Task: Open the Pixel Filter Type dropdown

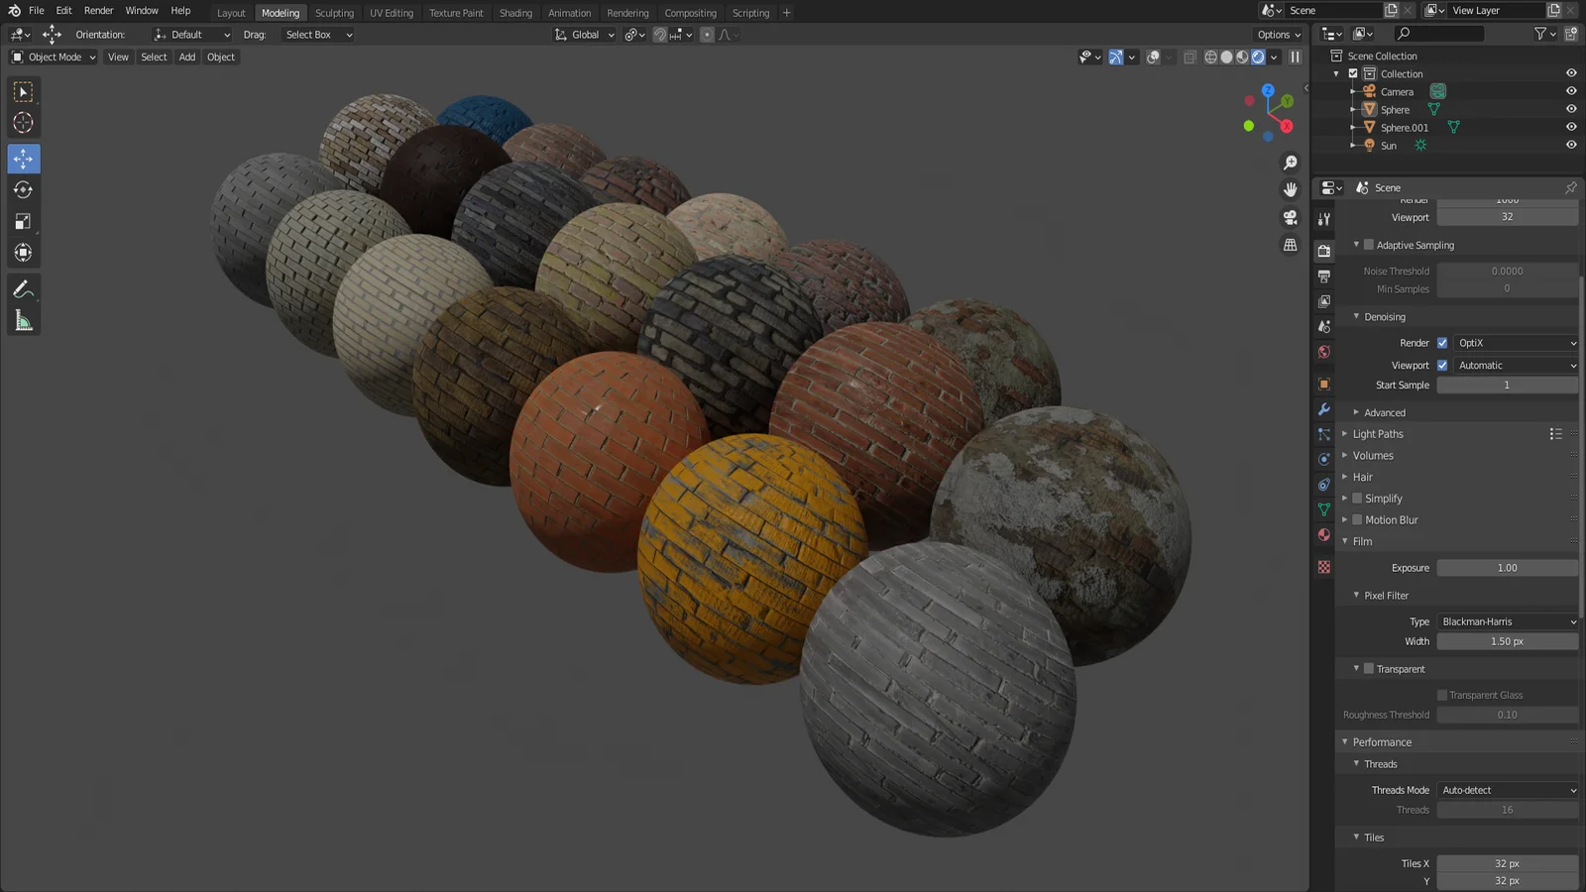Action: [x=1507, y=621]
